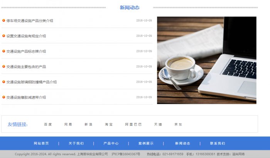
Task: Open the 停车场交通设施产品分类介绍 news article
Action: tap(30, 21)
